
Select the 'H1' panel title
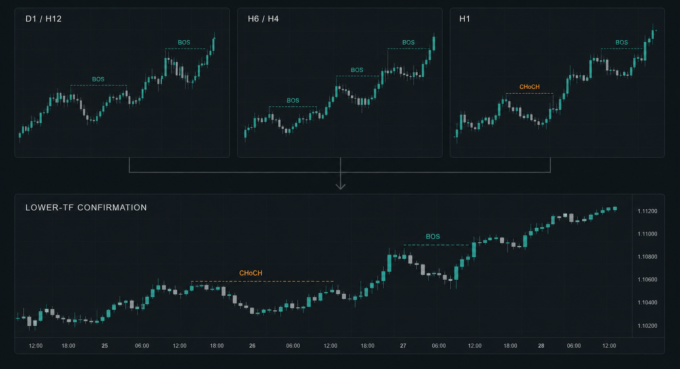click(x=465, y=20)
